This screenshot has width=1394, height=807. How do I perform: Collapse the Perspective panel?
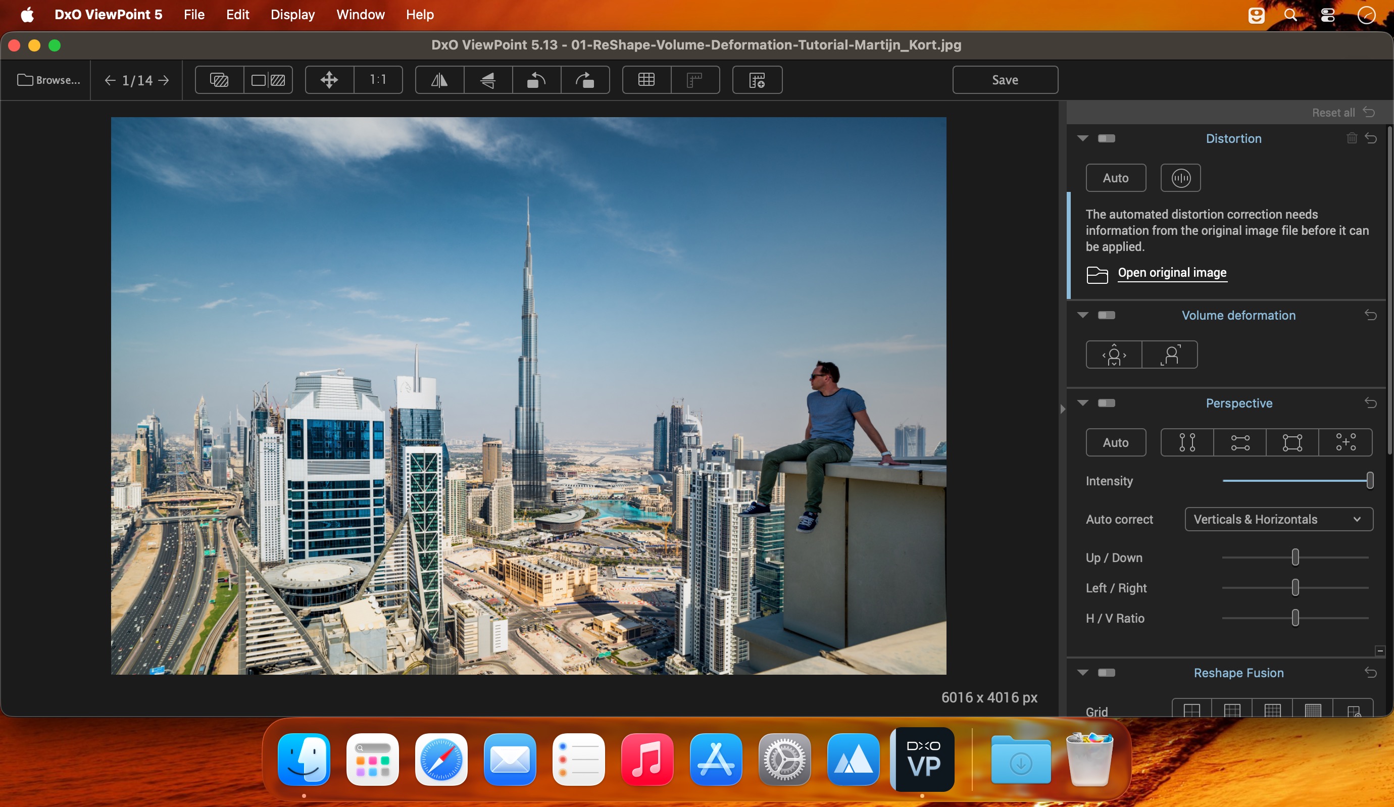coord(1082,403)
